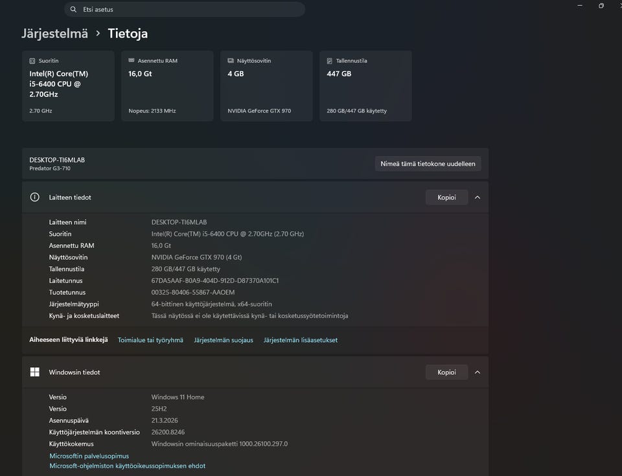Select NVIDIA GeForce GTX 970 (4 Gt) value
Screen dimensions: 622x476
coord(196,257)
